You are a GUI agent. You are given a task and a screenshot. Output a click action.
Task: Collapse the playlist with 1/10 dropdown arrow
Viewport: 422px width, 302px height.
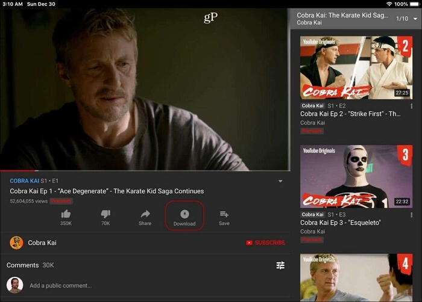click(415, 19)
